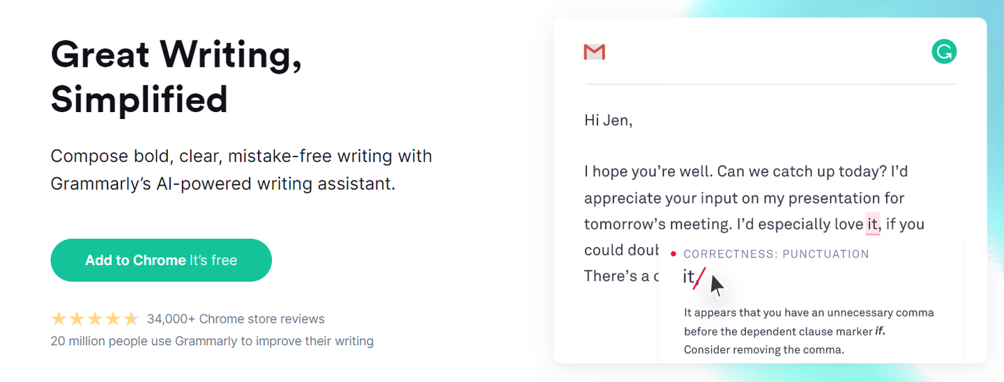1004x382 pixels.
Task: Accept the "it" suggestion in the card
Action: pos(689,277)
